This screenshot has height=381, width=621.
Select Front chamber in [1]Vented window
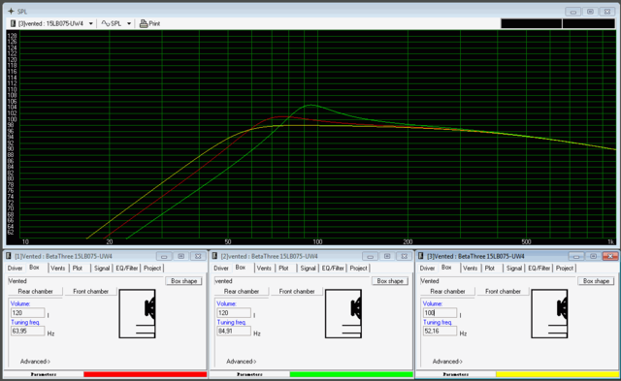(90, 292)
